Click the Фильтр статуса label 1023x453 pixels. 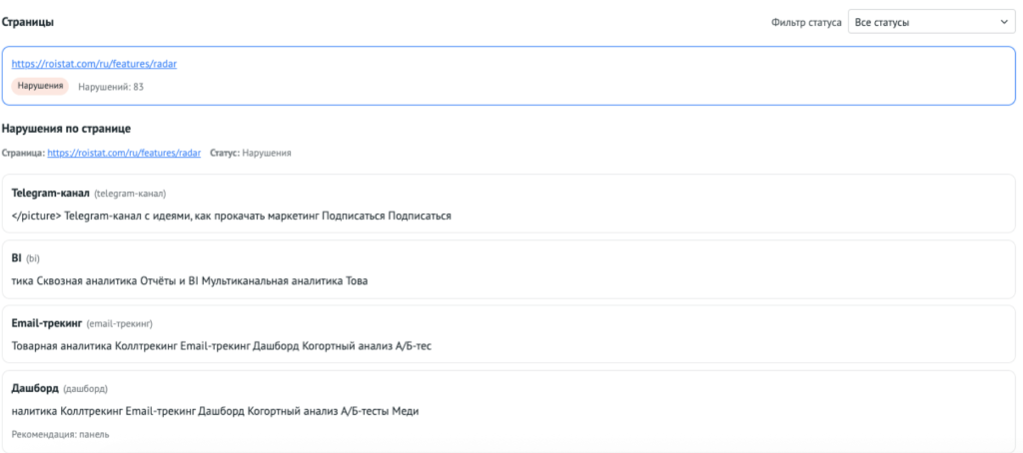point(806,22)
